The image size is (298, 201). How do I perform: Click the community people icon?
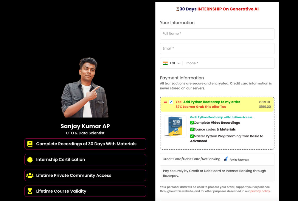pyautogui.click(x=30, y=175)
